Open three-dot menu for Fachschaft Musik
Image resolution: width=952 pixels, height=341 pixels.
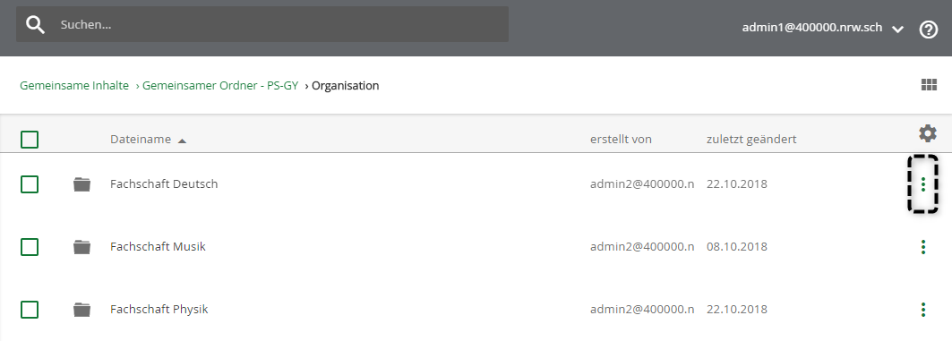(922, 247)
